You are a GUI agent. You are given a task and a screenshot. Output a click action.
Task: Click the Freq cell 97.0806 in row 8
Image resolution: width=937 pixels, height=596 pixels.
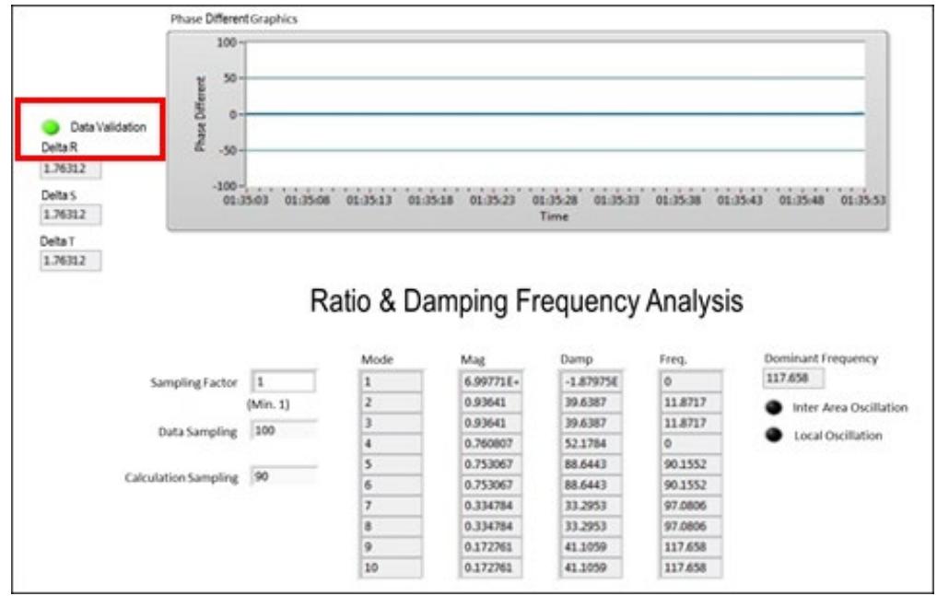pyautogui.click(x=691, y=526)
